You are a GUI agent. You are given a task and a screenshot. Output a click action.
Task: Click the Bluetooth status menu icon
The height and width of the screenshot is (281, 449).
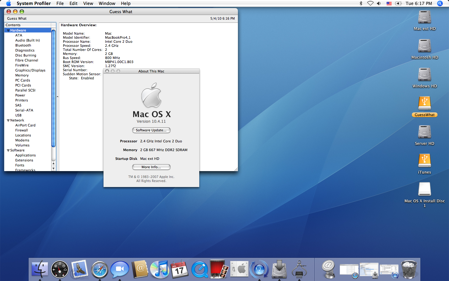tap(361, 3)
